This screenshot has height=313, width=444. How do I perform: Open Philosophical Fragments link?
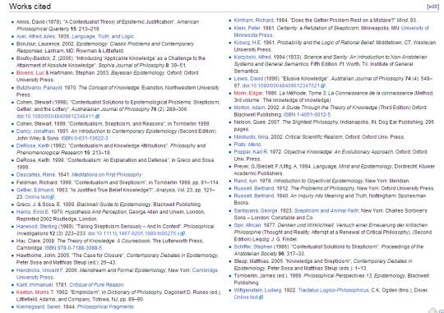click(105, 306)
